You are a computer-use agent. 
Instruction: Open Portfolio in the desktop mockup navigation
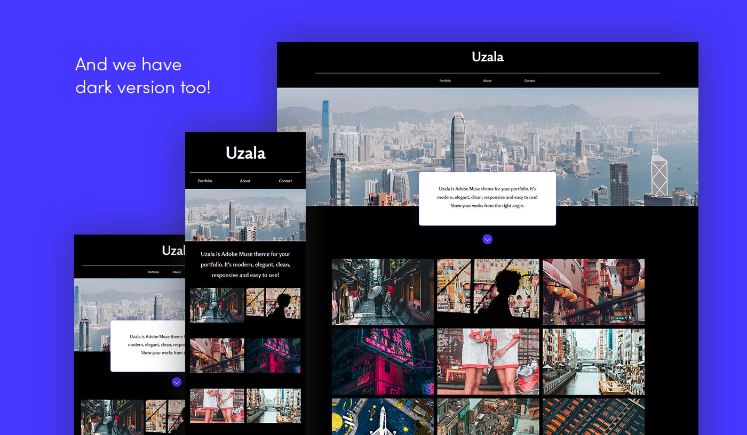[x=445, y=80]
